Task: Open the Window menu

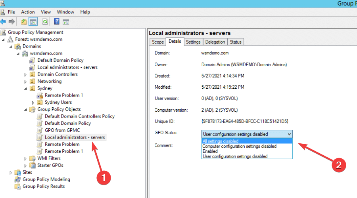Action: (65, 12)
